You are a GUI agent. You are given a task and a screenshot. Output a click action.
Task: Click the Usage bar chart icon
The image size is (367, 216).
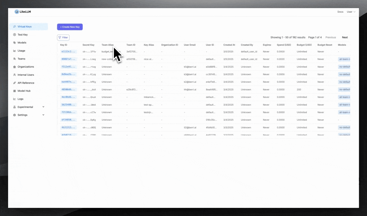[x=14, y=51]
